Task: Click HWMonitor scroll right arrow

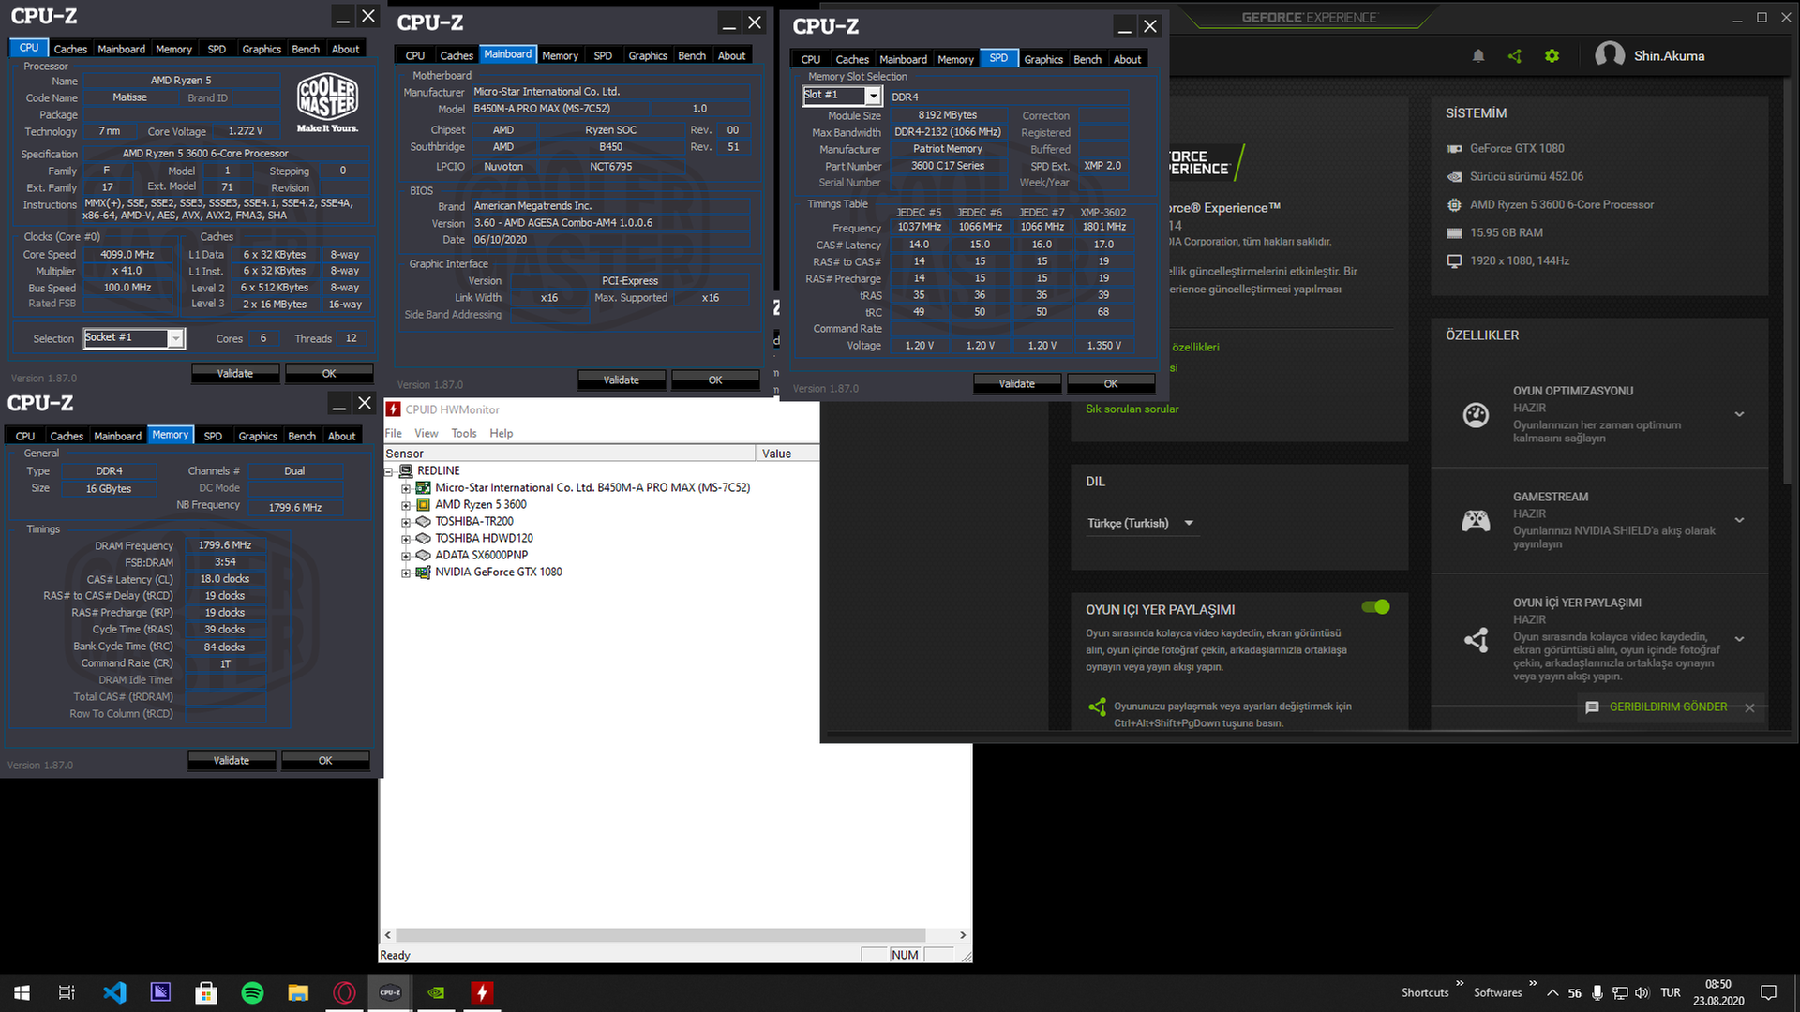Action: [963, 935]
